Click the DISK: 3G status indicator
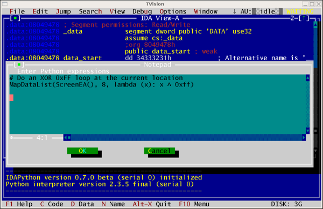 286,204
